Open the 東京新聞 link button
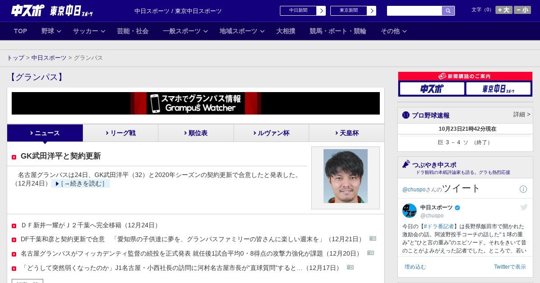This screenshot has width=540, height=283. (x=349, y=11)
